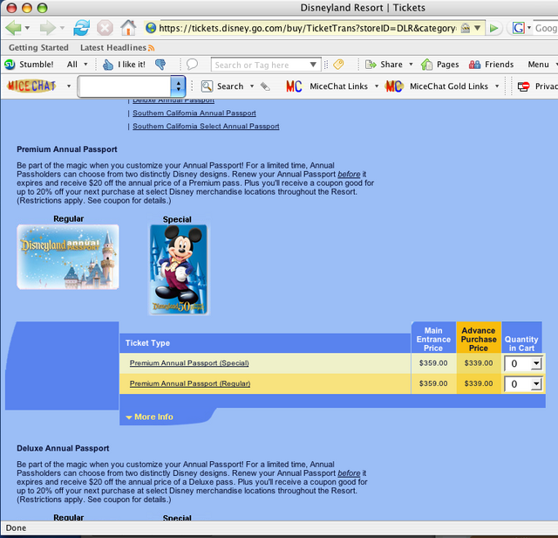Click the Main Entrance Price column header
The image size is (558, 538).
pyautogui.click(x=433, y=340)
